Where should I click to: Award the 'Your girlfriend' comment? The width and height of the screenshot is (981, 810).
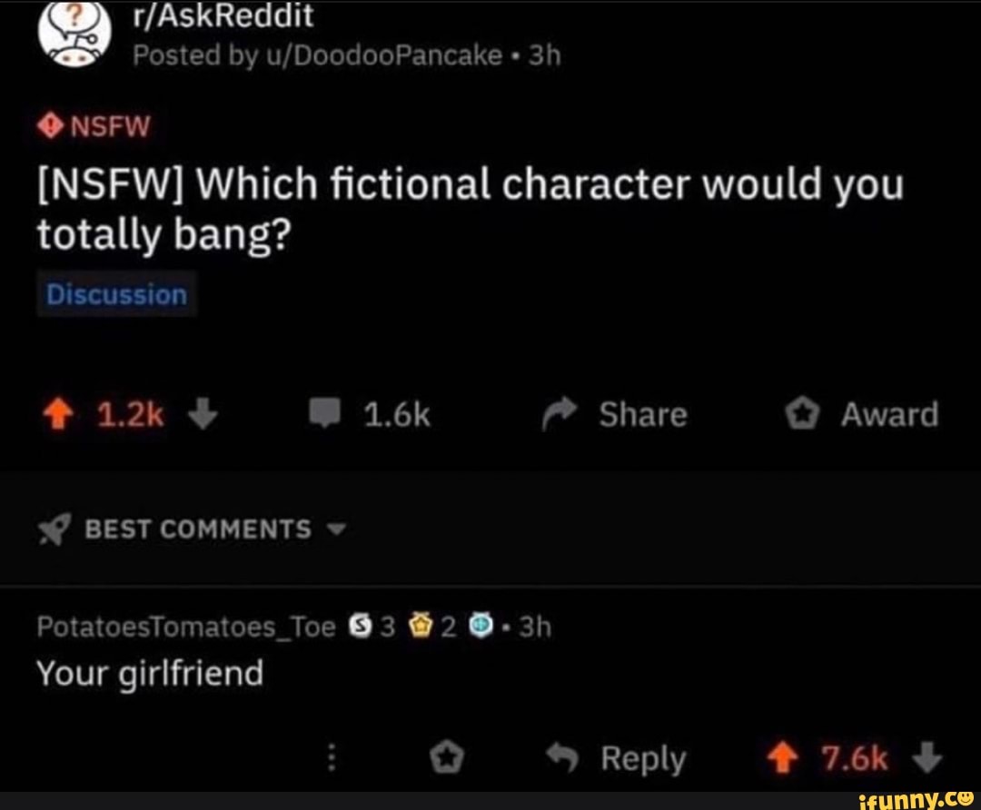[x=447, y=757]
